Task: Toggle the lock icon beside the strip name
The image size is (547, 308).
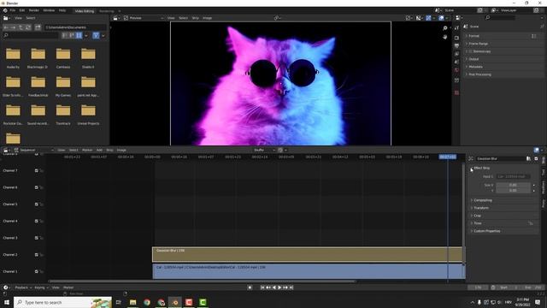Action: (x=528, y=158)
